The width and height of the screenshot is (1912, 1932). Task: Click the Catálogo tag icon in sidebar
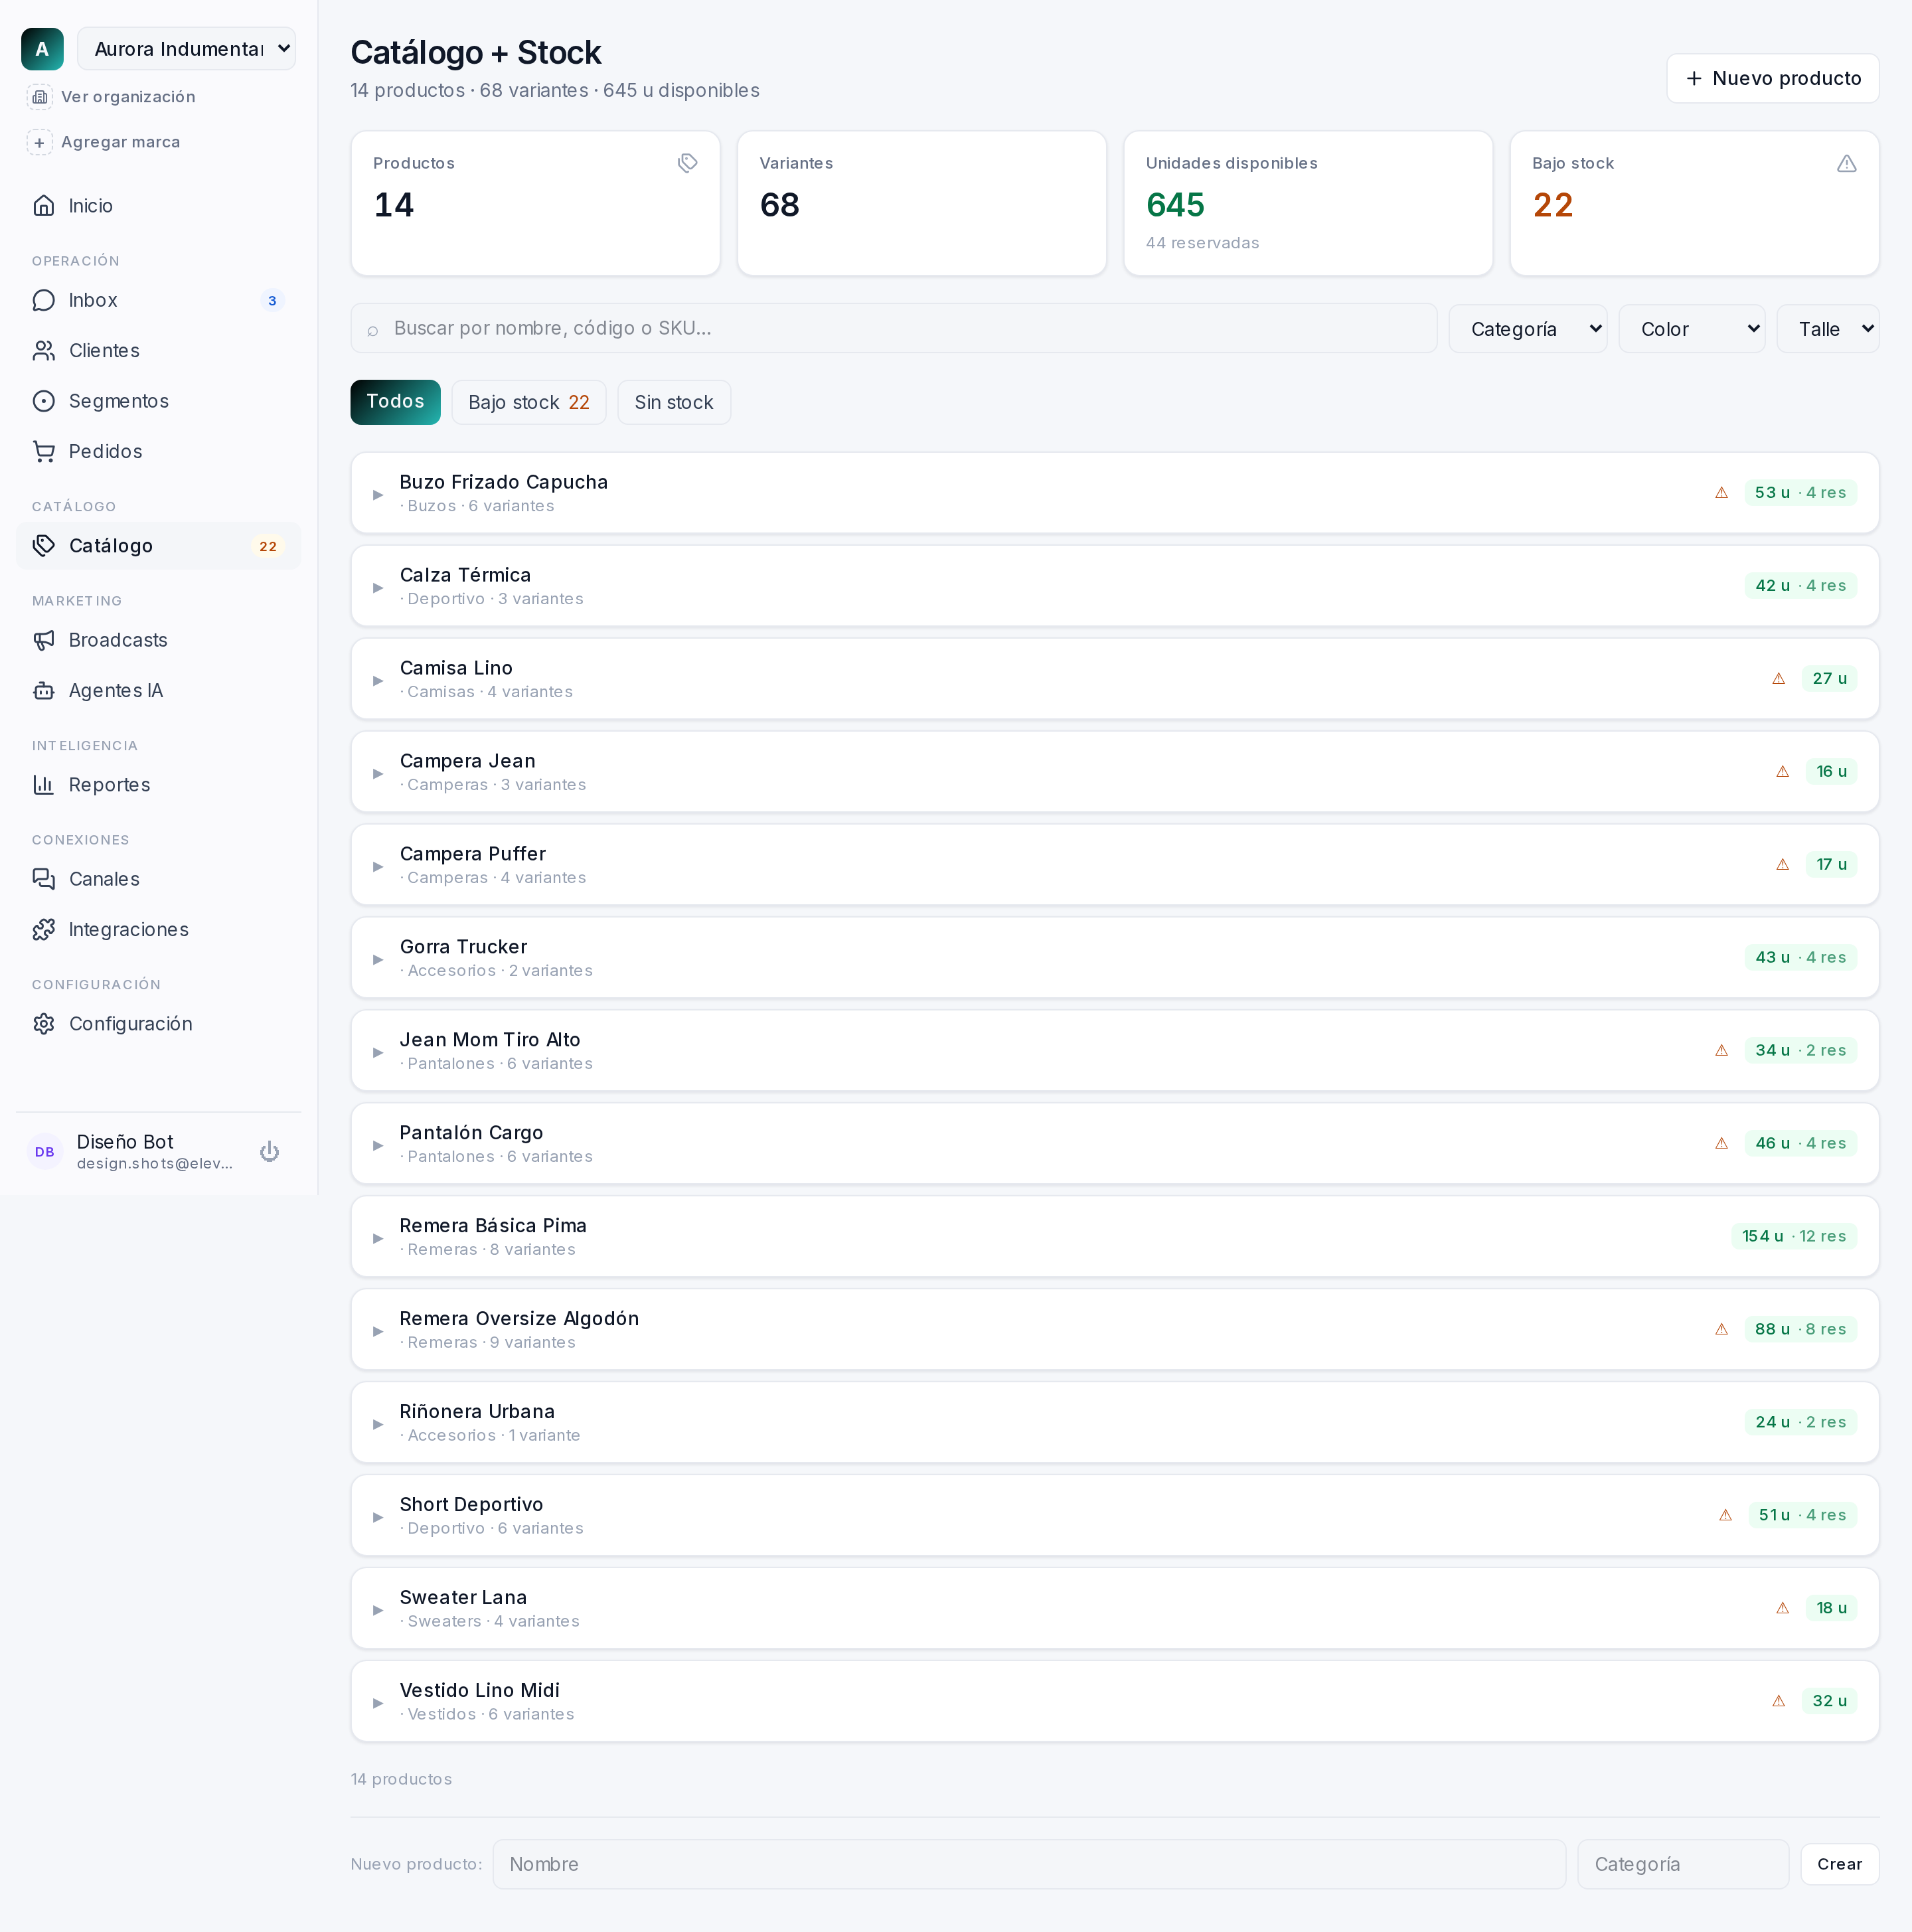[44, 546]
